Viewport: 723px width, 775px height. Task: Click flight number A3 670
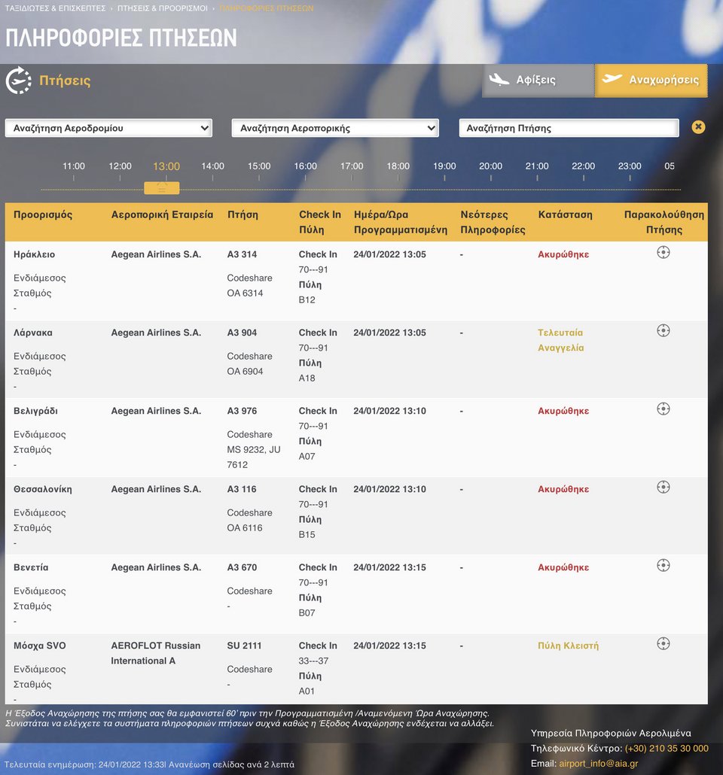click(x=242, y=567)
